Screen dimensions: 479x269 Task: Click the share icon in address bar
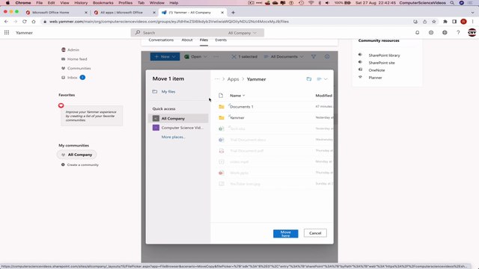[424, 22]
